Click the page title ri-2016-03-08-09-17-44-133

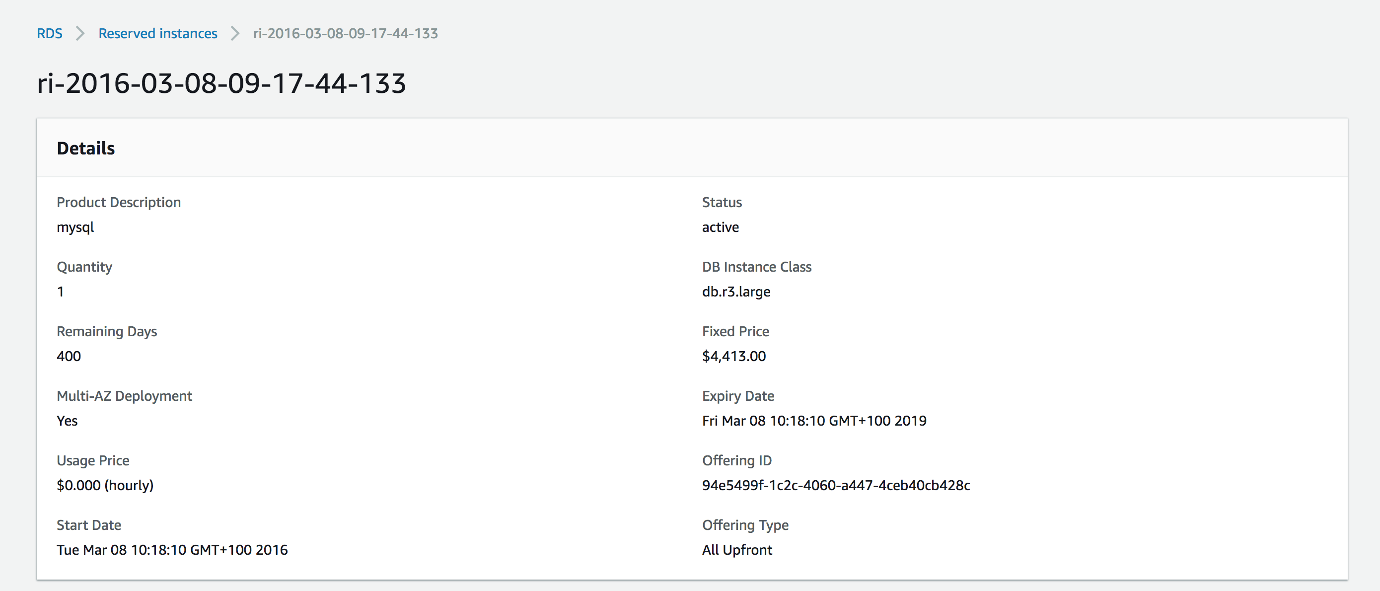coord(221,83)
